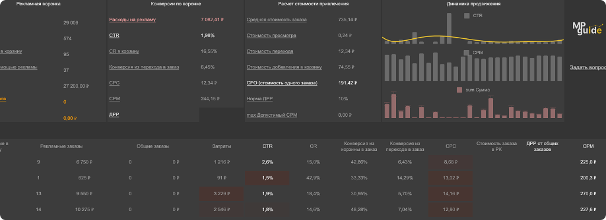This screenshot has width=606, height=220.
Task: Click the 200,3 ₽ CPM cell
Action: point(589,178)
